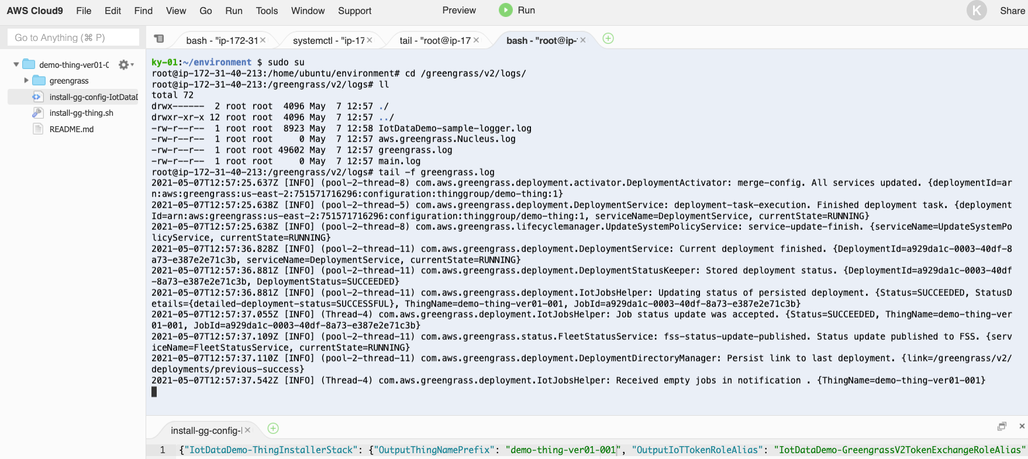Open the Window menu
Image resolution: width=1028 pixels, height=459 pixels.
click(x=308, y=11)
